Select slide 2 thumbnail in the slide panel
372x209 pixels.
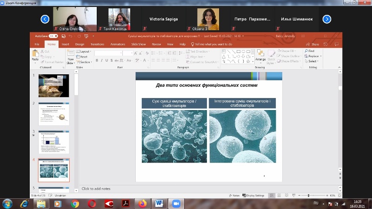coord(53,114)
